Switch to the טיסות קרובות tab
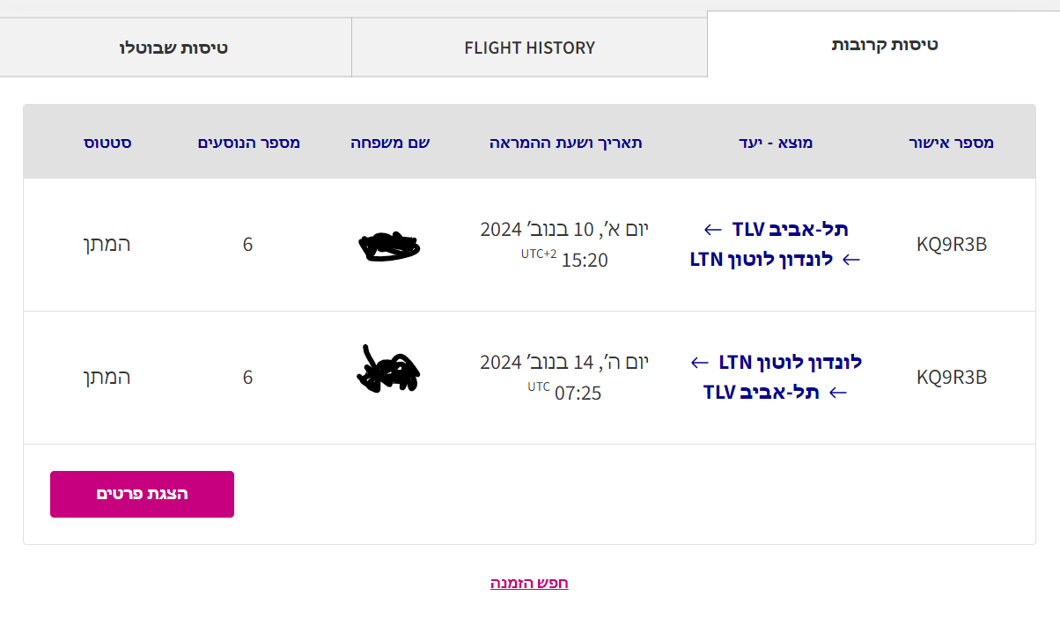Screen dimensions: 1060x618 [884, 45]
